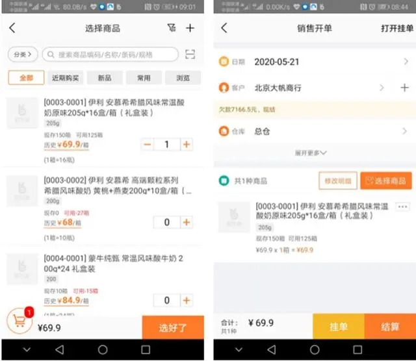The width and height of the screenshot is (416, 361).
Task: Tap the warehouse icon
Action: point(224,131)
